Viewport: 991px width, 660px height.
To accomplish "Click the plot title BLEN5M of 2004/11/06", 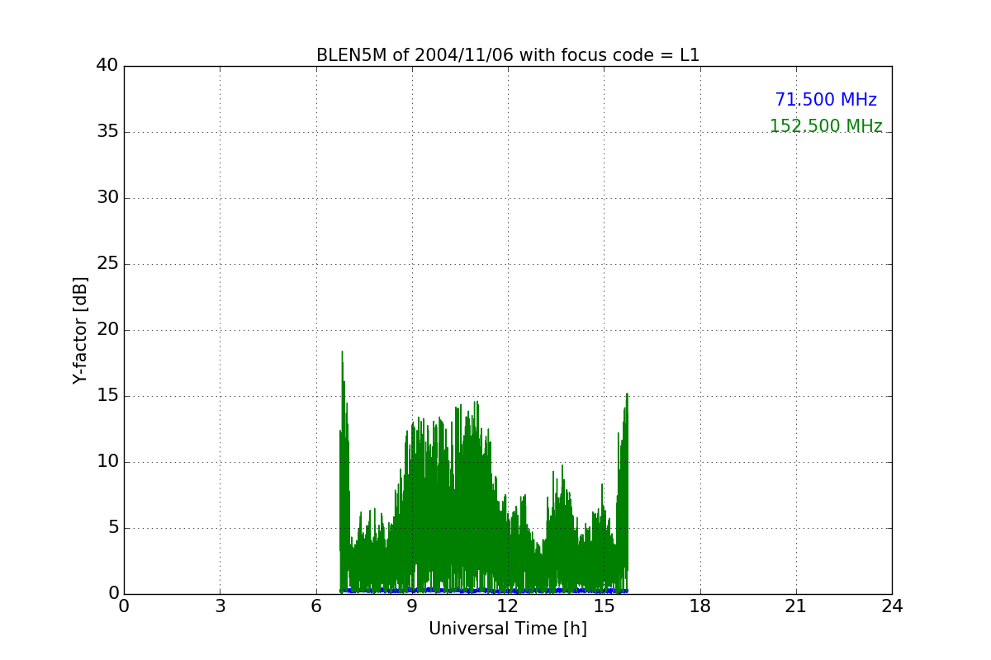I will (x=508, y=55).
